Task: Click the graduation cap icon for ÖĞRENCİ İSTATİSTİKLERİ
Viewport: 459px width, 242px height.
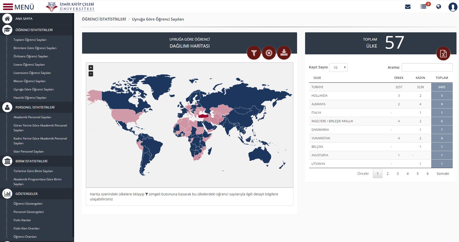Action: coord(7,30)
